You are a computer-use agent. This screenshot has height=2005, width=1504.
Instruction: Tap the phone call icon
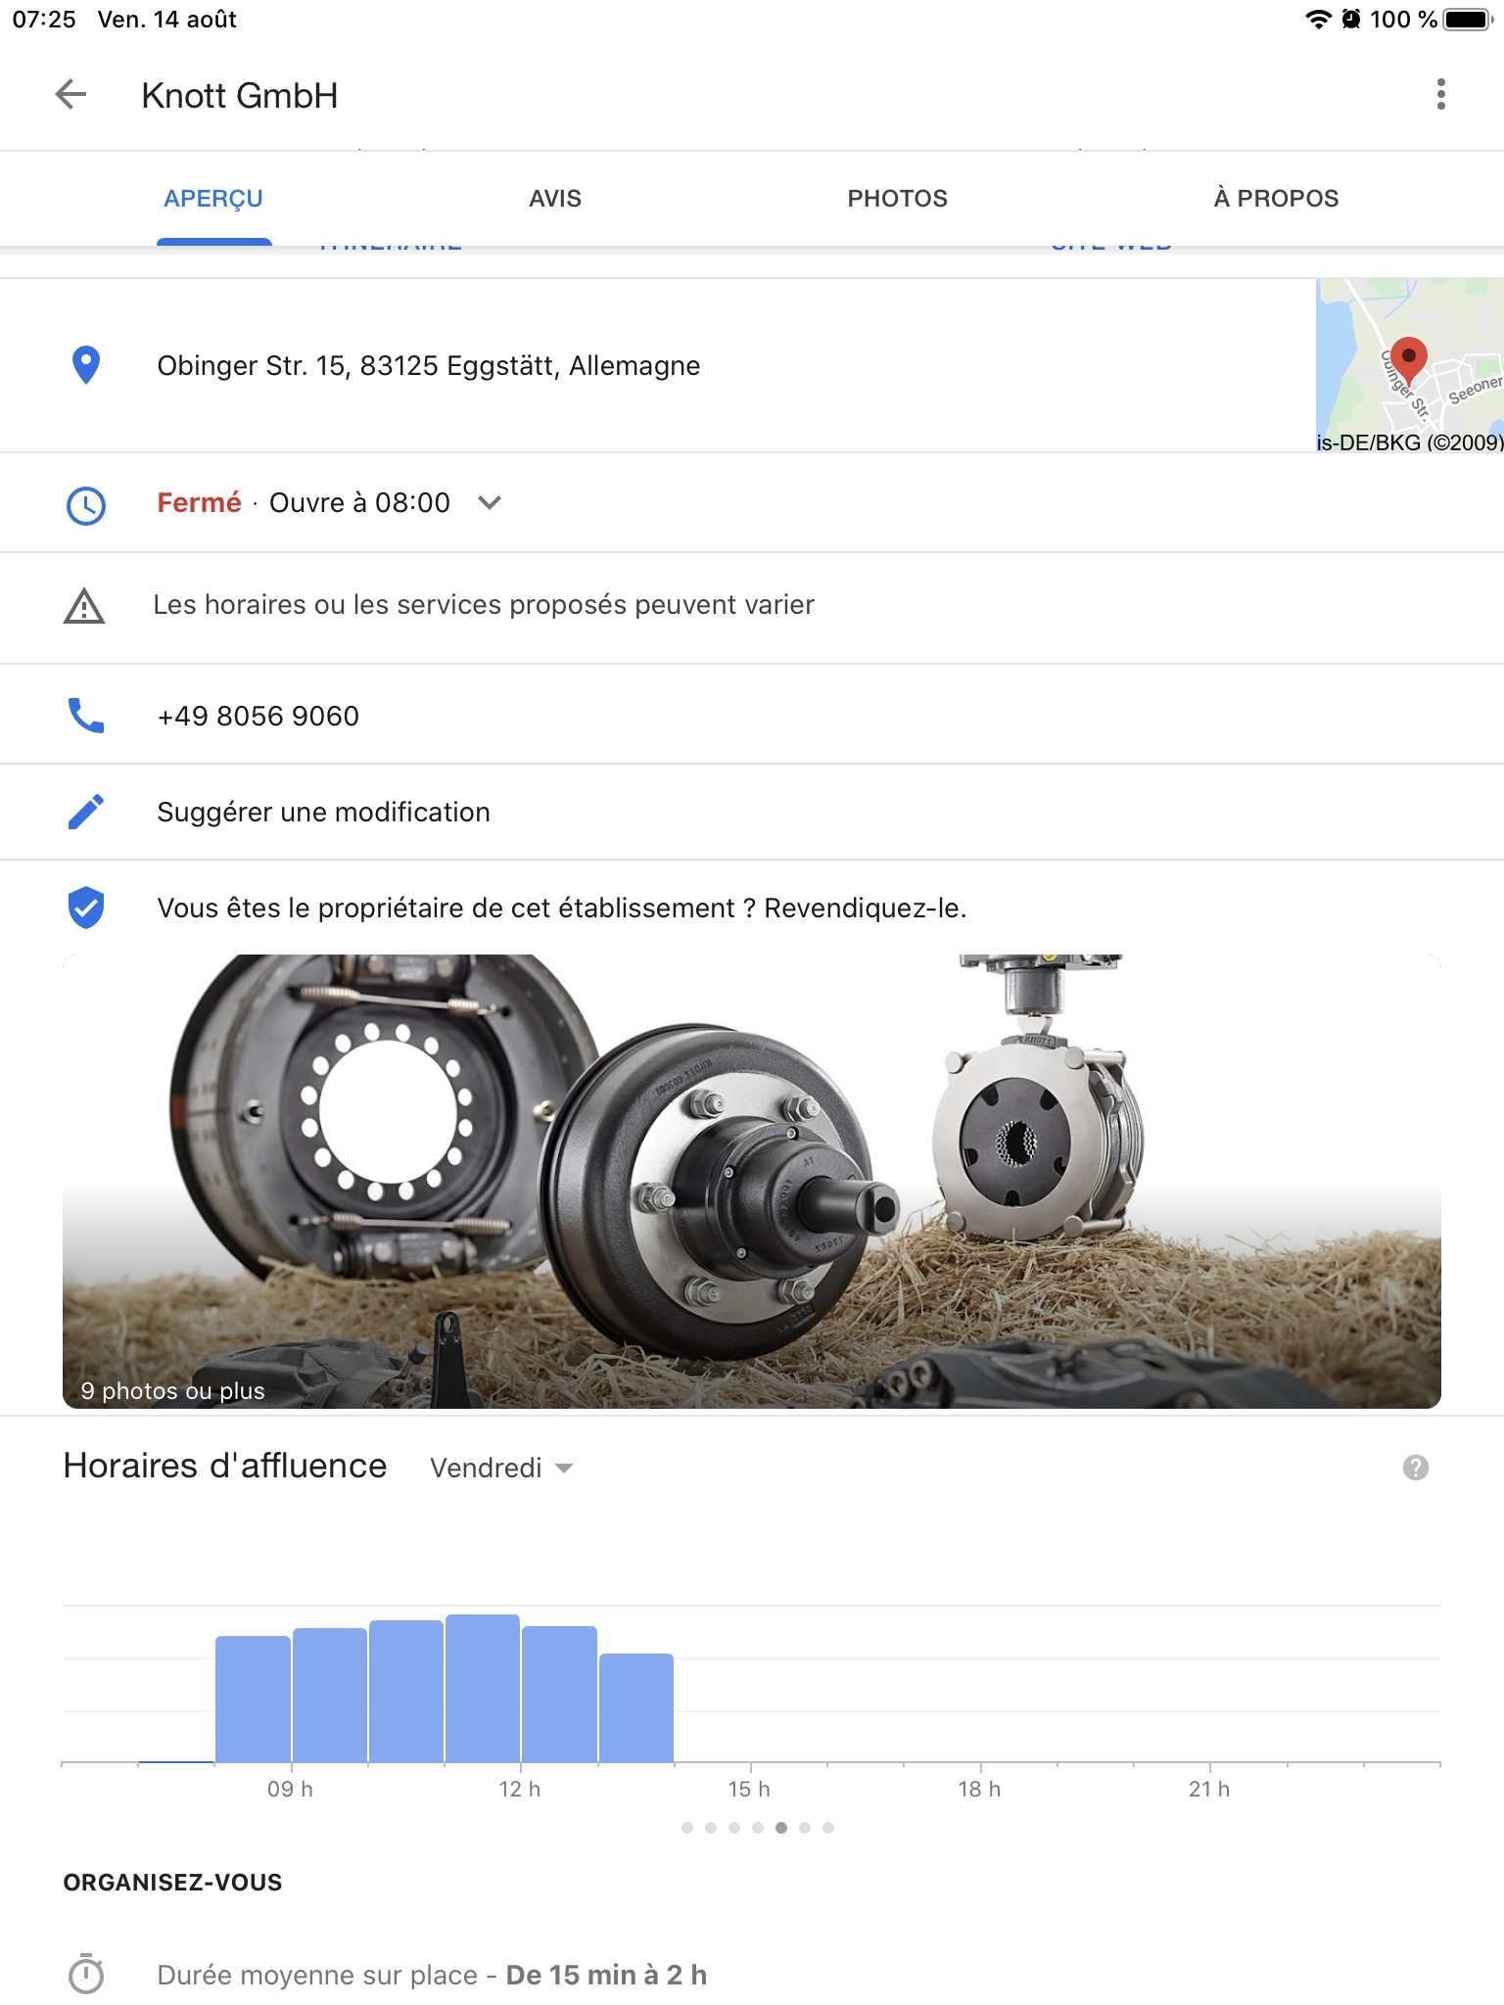point(86,716)
